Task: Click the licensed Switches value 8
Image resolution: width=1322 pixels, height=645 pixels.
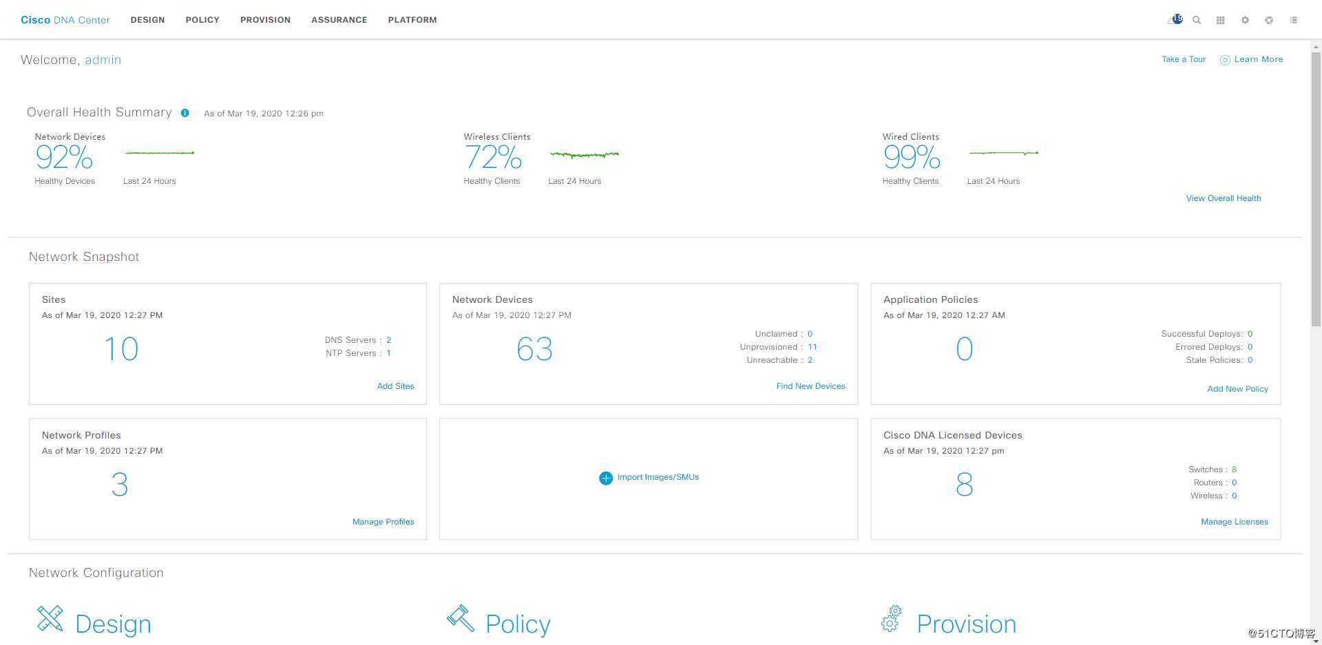Action: tap(1234, 469)
